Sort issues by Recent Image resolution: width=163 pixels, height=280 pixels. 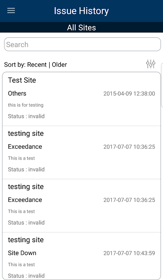pyautogui.click(x=37, y=65)
